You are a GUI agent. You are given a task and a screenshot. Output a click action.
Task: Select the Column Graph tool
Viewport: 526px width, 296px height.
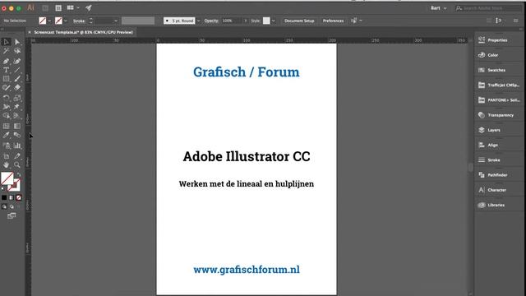pos(17,146)
